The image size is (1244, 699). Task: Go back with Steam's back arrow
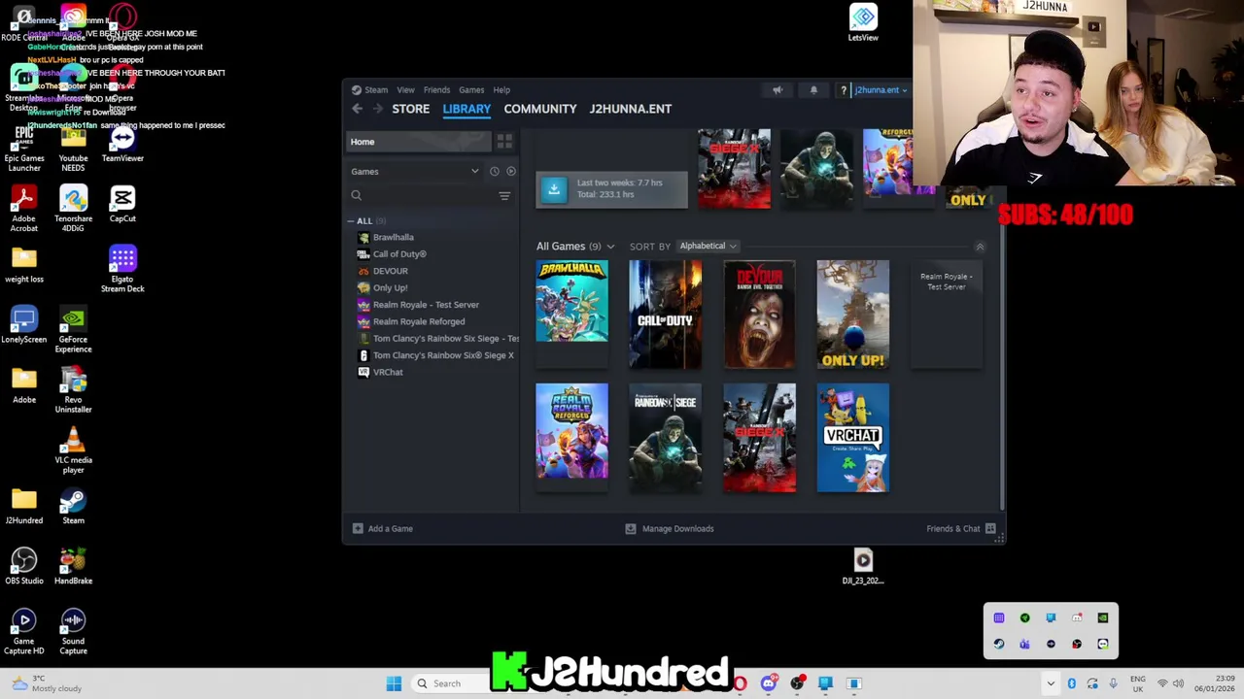click(357, 109)
